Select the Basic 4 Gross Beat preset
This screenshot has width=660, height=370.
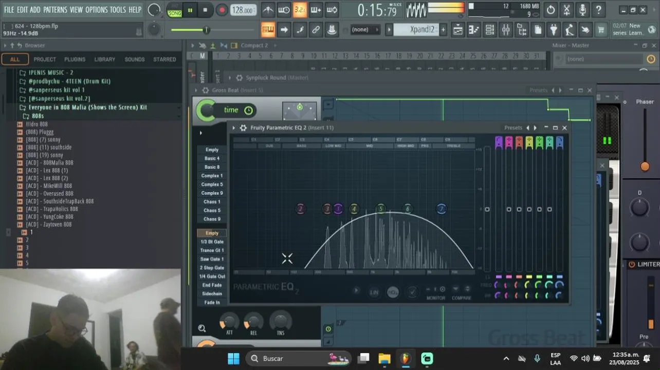(212, 158)
